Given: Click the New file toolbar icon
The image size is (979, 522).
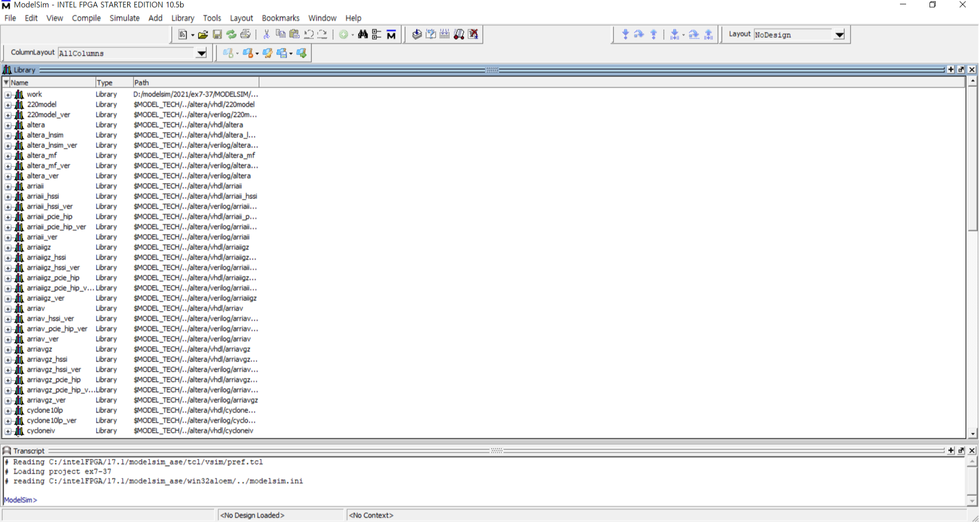Looking at the screenshot, I should [x=183, y=34].
